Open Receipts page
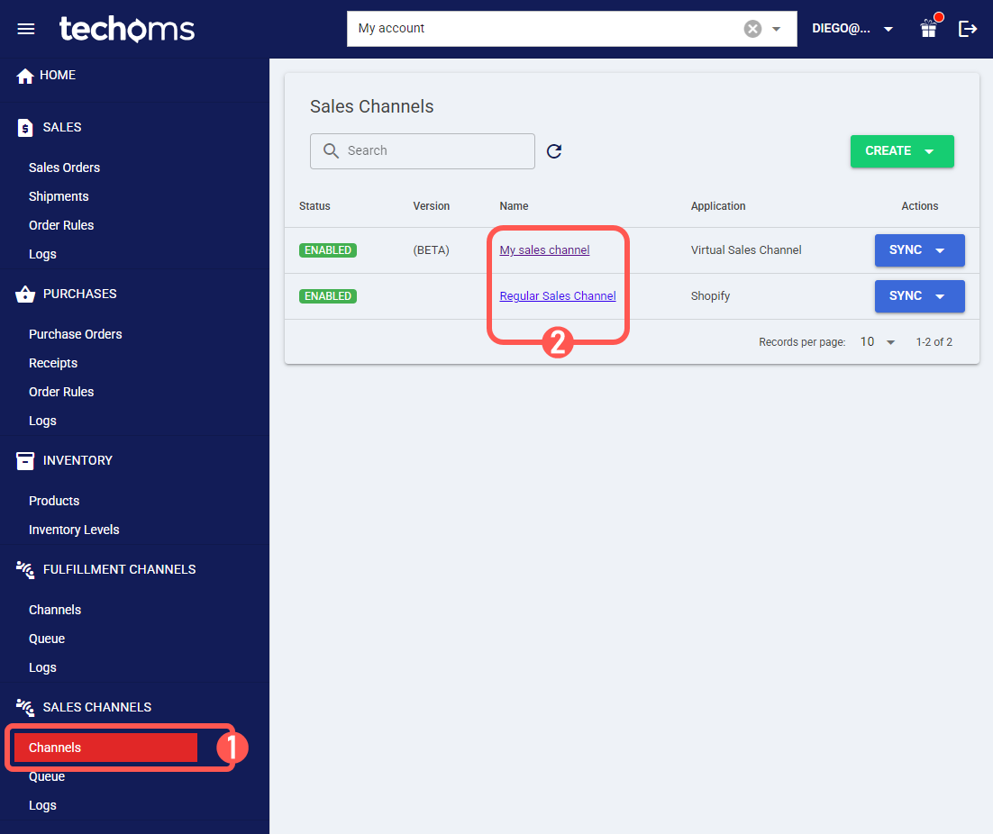The image size is (993, 834). (x=53, y=363)
